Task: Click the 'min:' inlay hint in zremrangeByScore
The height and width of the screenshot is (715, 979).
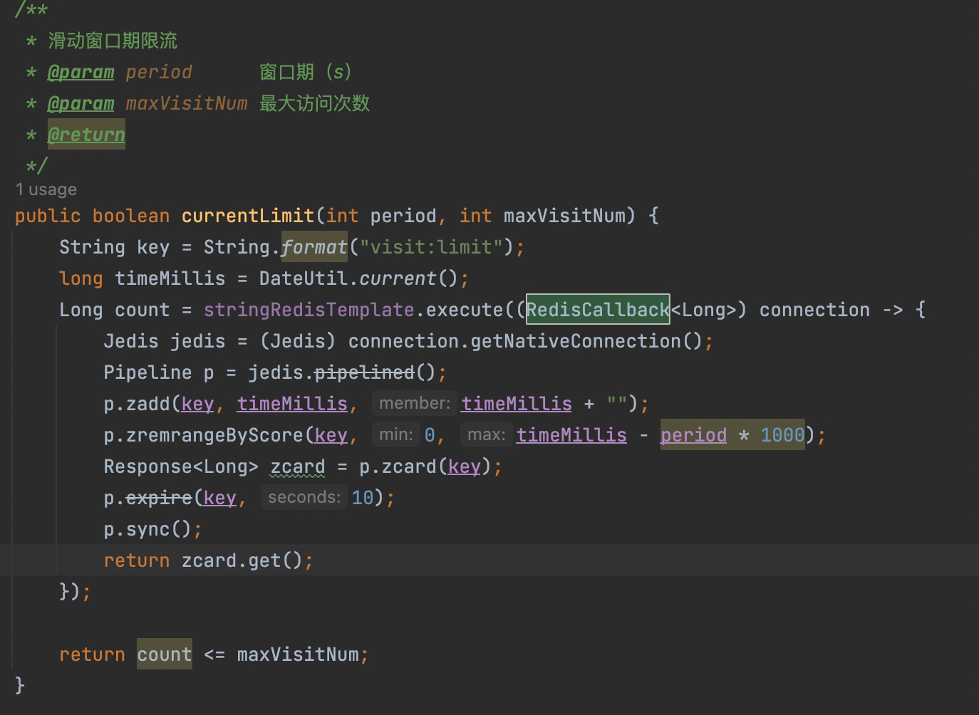Action: (x=395, y=434)
